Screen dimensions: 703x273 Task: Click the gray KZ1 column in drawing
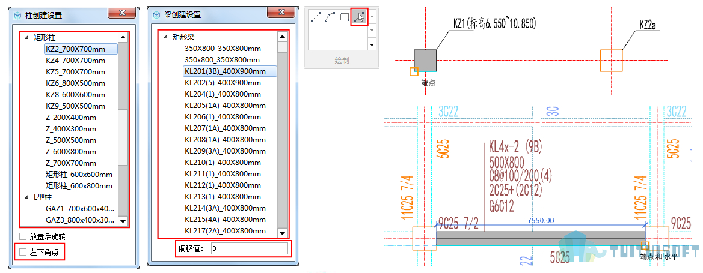coord(425,61)
